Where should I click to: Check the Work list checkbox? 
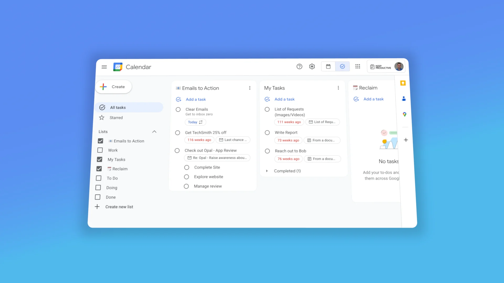pyautogui.click(x=100, y=150)
